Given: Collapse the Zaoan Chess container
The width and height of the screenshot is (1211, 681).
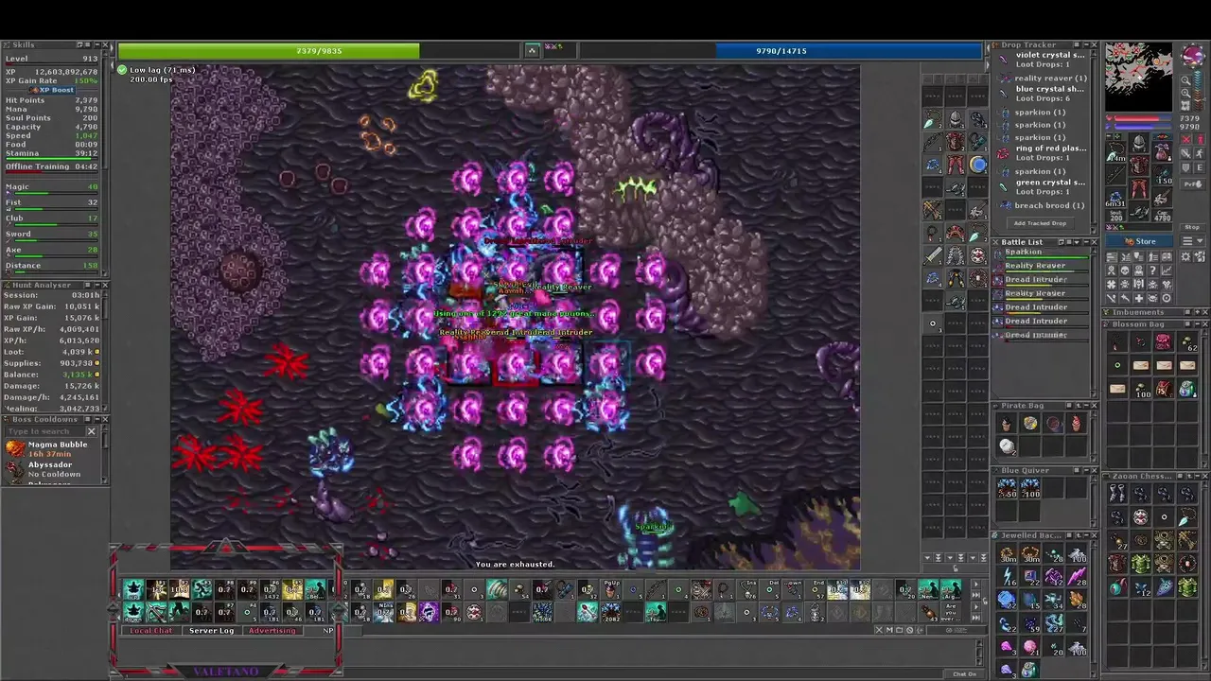Looking at the screenshot, I should [1197, 476].
